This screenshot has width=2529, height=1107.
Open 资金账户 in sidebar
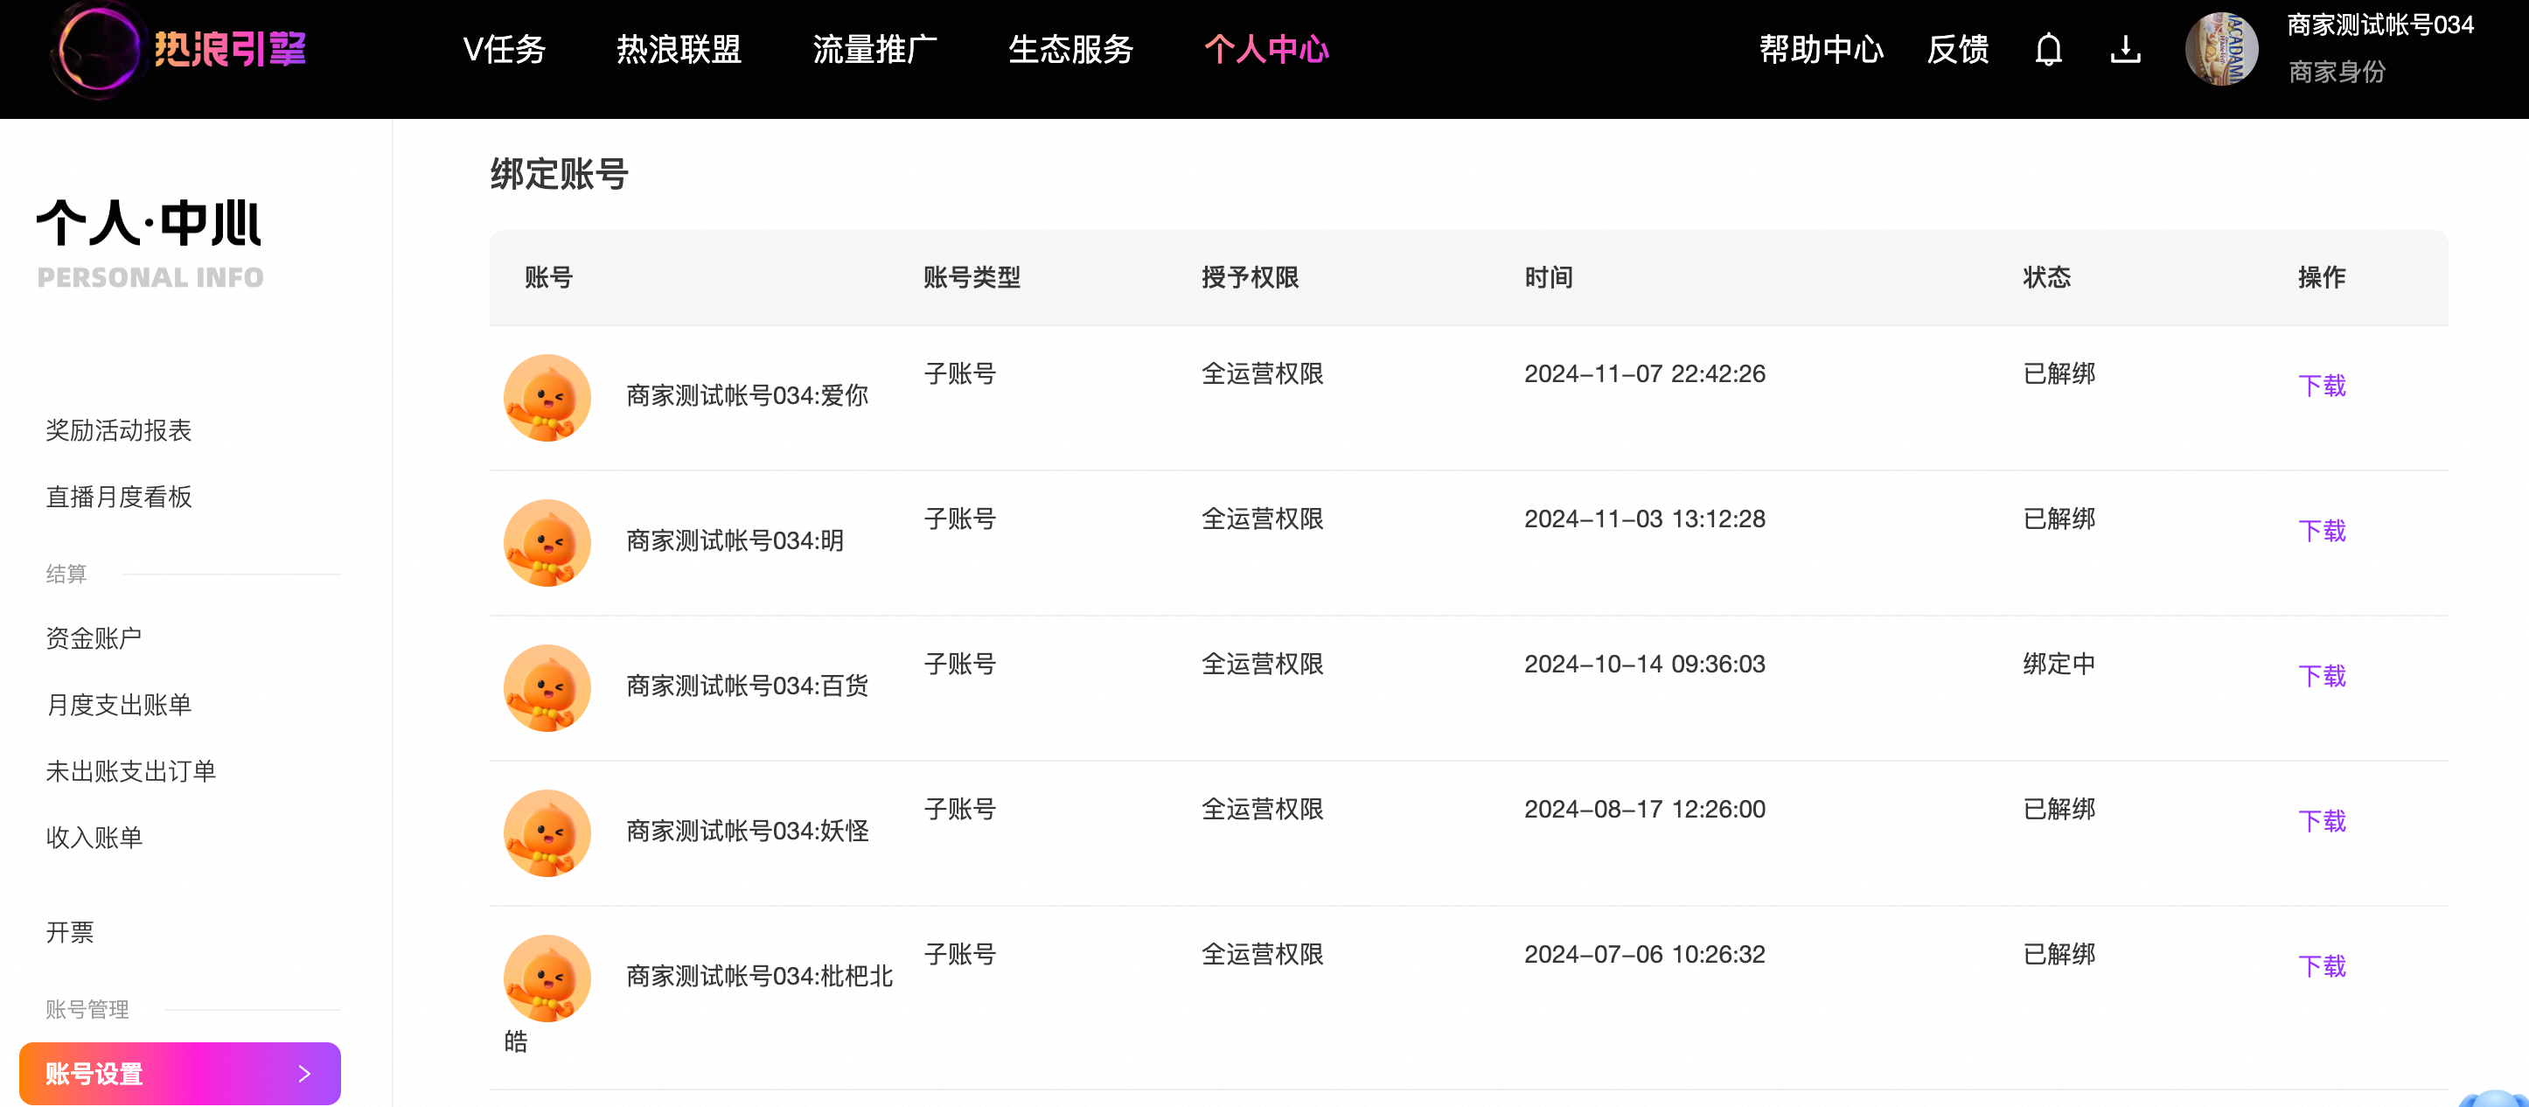tap(94, 639)
